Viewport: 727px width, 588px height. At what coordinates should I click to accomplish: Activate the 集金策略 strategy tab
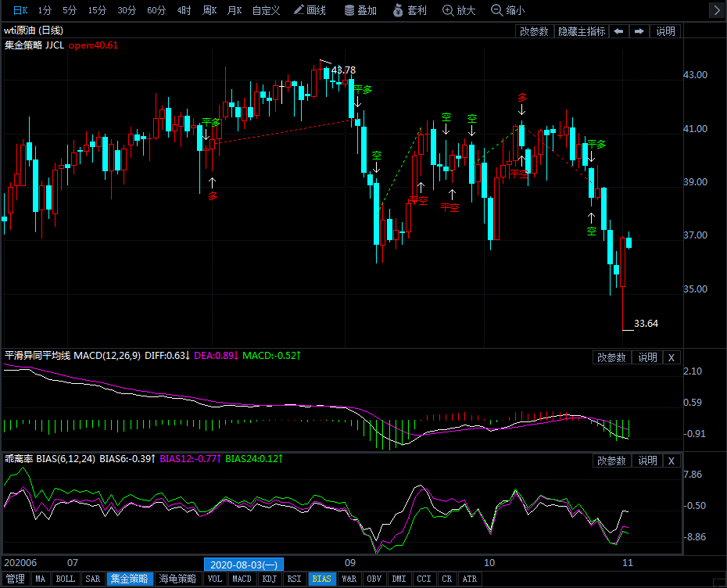[130, 579]
